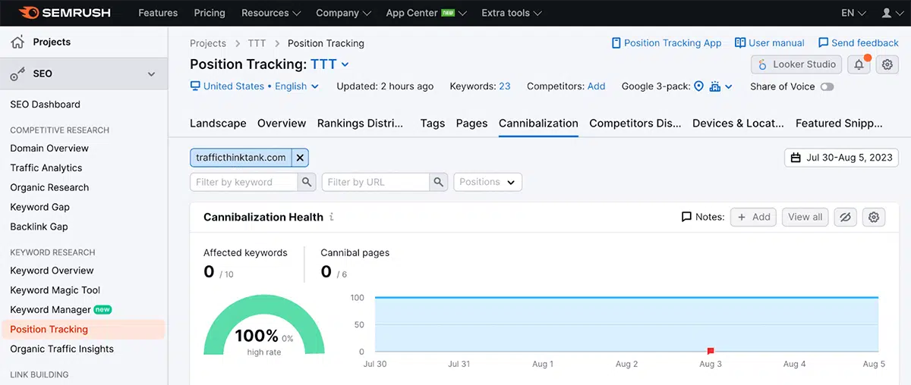Image resolution: width=911 pixels, height=385 pixels.
Task: Open the Positions filter dropdown
Action: pyautogui.click(x=487, y=182)
